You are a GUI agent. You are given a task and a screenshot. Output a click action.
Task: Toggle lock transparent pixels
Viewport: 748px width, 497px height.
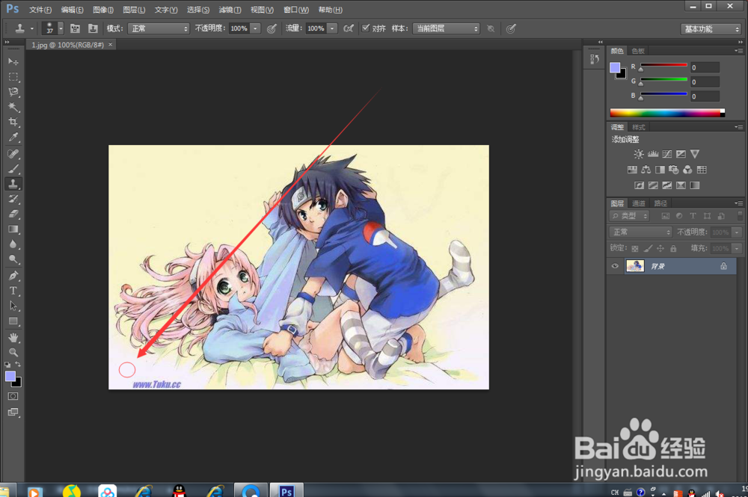pos(634,248)
